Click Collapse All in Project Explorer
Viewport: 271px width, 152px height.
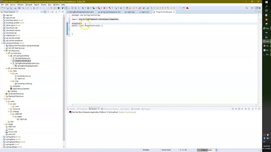41,12
